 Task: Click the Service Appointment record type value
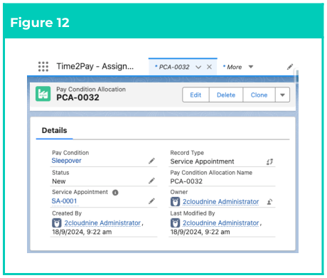coord(202,161)
